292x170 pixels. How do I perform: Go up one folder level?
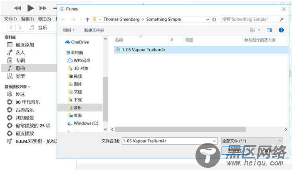coord(87,19)
